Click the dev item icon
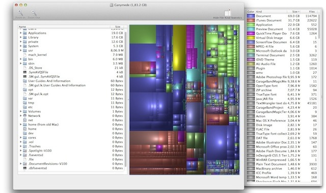The image size is (326, 193). [x=25, y=133]
